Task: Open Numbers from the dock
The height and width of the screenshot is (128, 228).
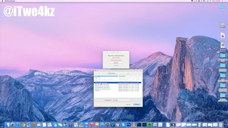Action: tap(81, 124)
